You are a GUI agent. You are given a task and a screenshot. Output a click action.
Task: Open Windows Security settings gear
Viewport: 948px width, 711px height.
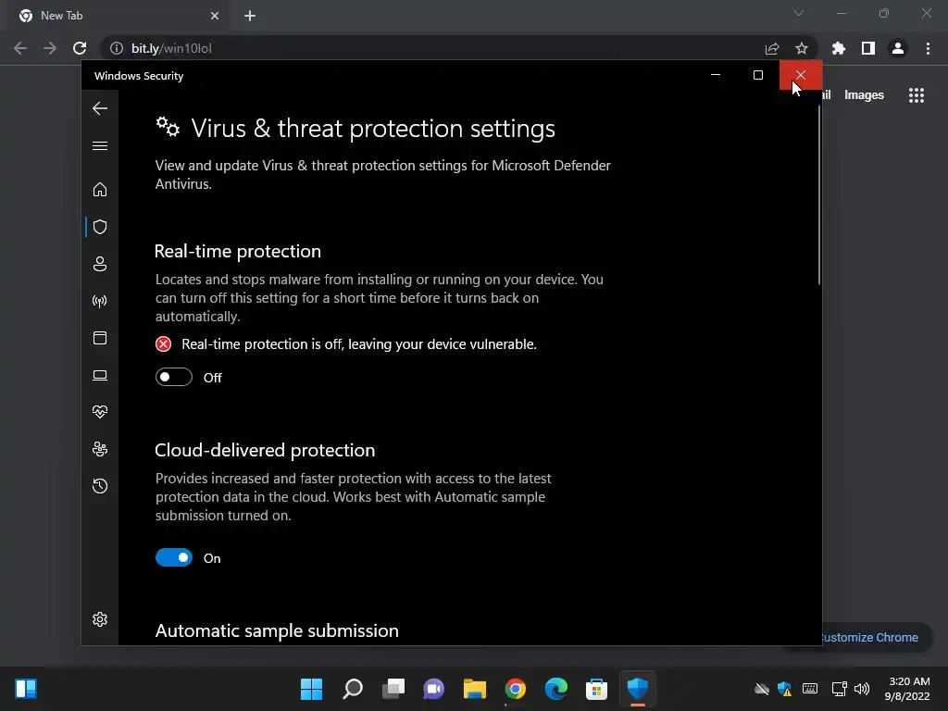point(100,619)
